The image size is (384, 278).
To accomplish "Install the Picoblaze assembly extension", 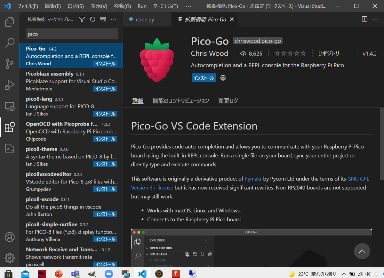I will (105, 89).
